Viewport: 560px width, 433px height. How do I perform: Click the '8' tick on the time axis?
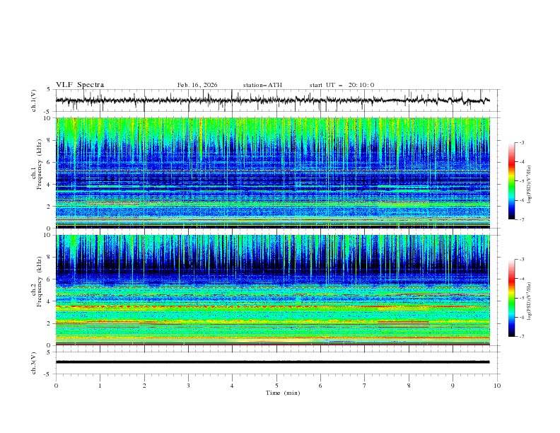(409, 386)
